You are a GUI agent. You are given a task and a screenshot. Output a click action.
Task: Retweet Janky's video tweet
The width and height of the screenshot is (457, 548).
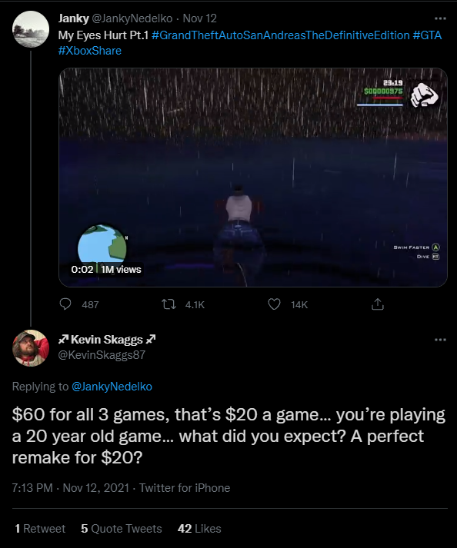point(168,304)
